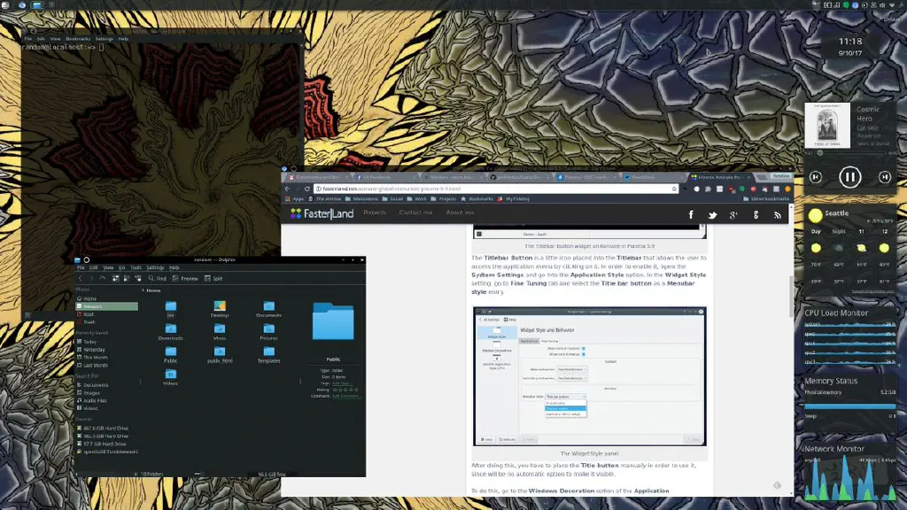Pause the Cosmic Hero track

[x=849, y=177]
